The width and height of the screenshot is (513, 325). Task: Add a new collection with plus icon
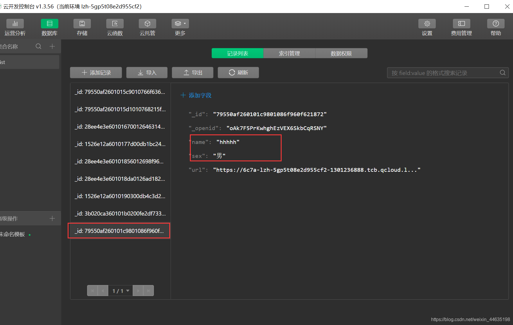[52, 46]
